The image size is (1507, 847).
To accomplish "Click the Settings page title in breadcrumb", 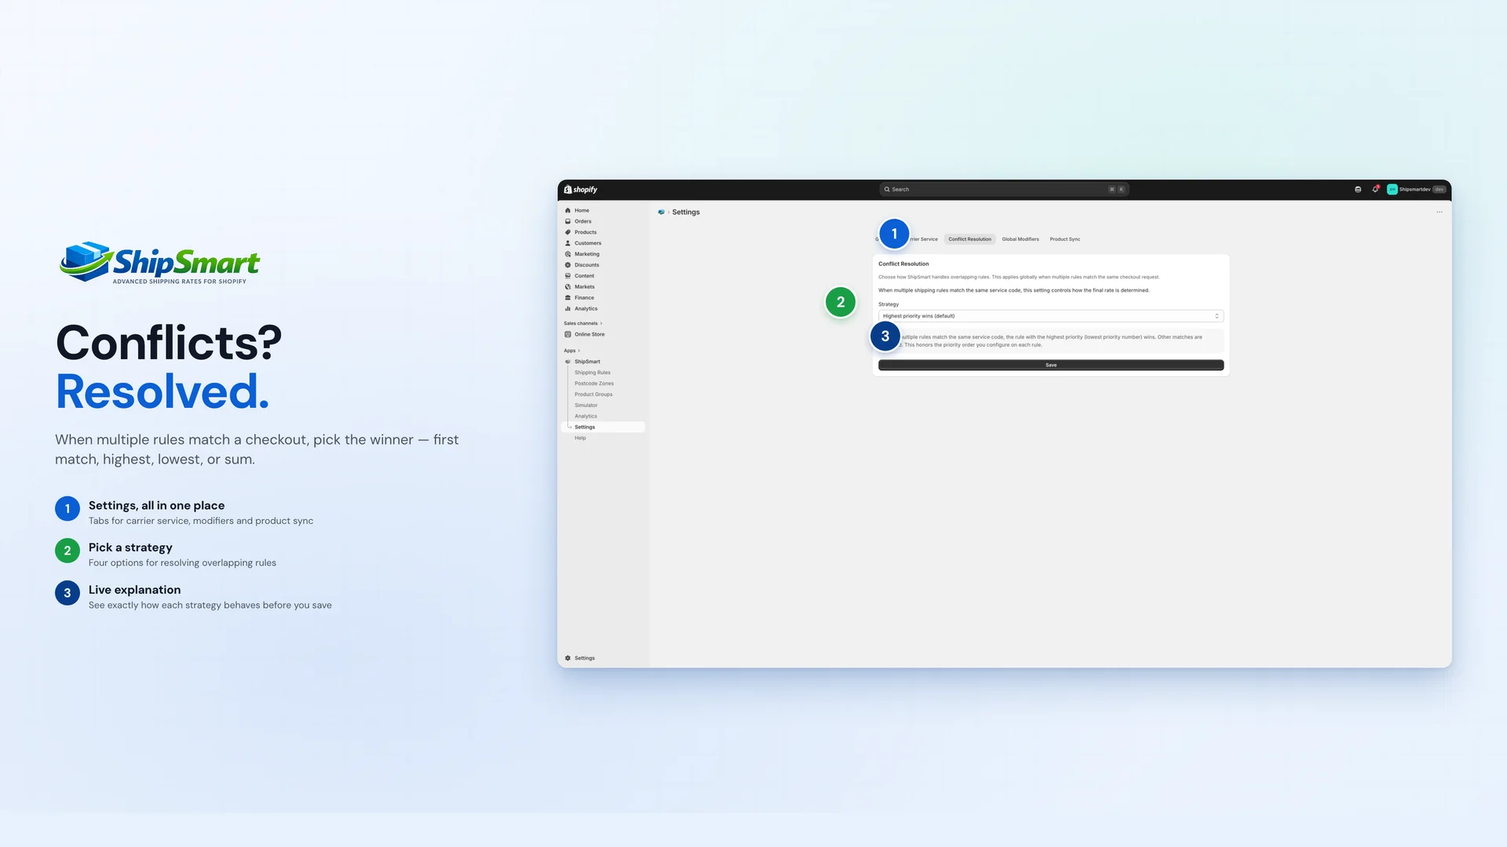I will 686,213.
